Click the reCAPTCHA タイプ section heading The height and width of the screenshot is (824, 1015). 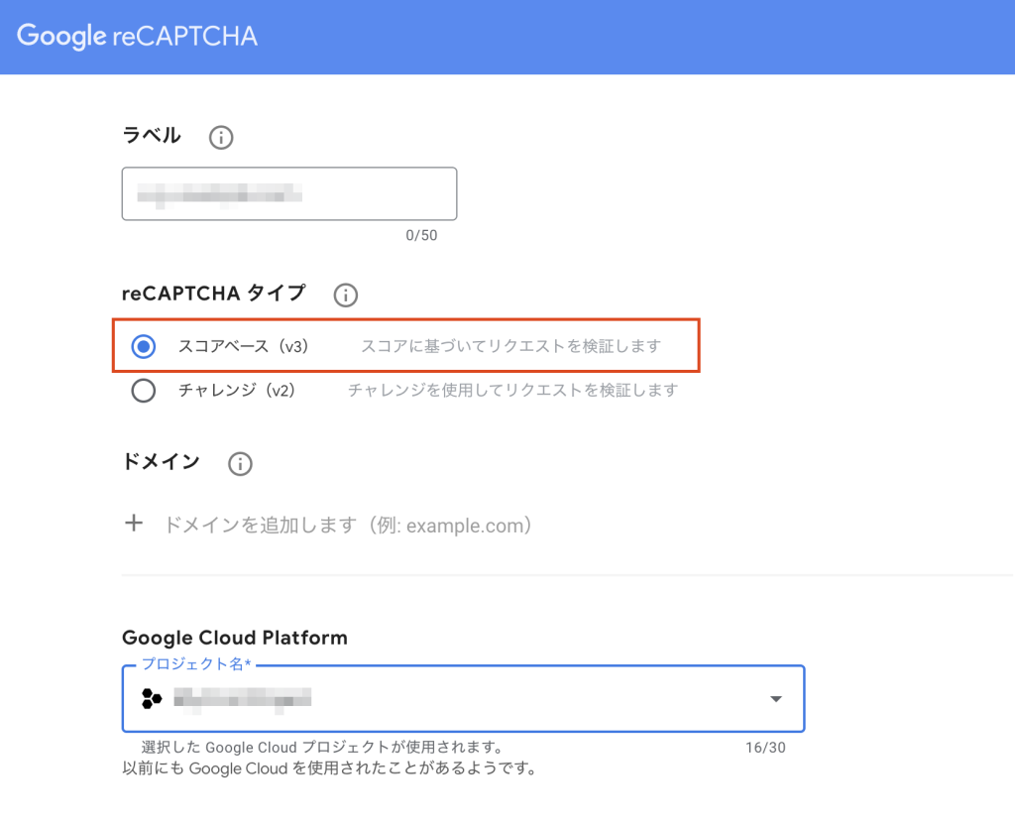213,294
